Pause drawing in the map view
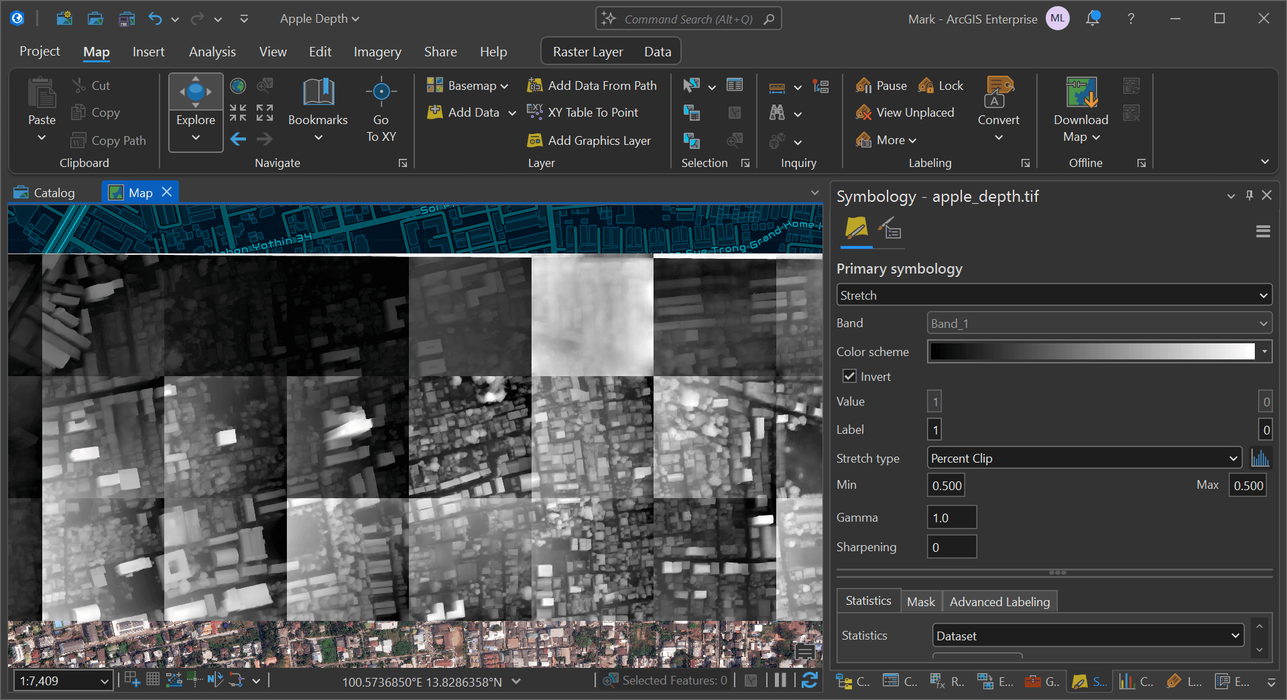Viewport: 1287px width, 700px height. pos(780,681)
